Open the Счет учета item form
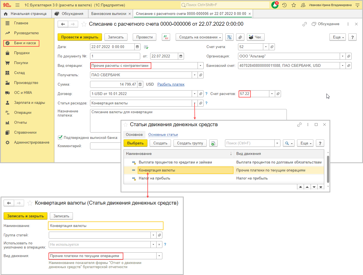 272,47
